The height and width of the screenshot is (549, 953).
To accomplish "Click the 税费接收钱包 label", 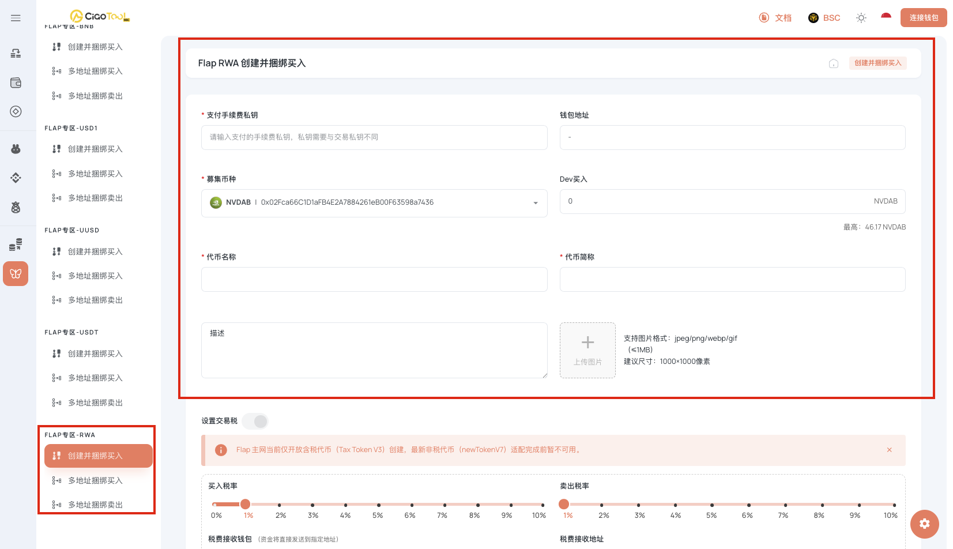I will click(x=230, y=539).
